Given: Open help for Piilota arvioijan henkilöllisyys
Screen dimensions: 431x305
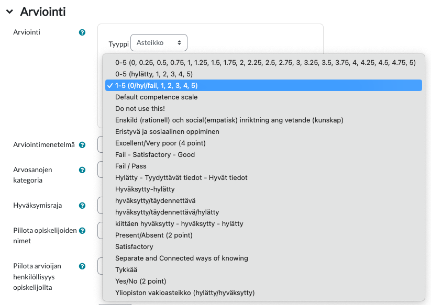Looking at the screenshot, I should 82,266.
